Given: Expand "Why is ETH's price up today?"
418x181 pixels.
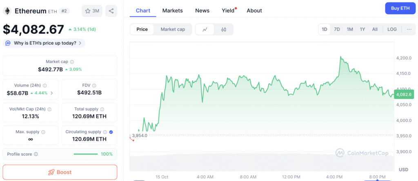Looking at the screenshot, I should pos(44,43).
